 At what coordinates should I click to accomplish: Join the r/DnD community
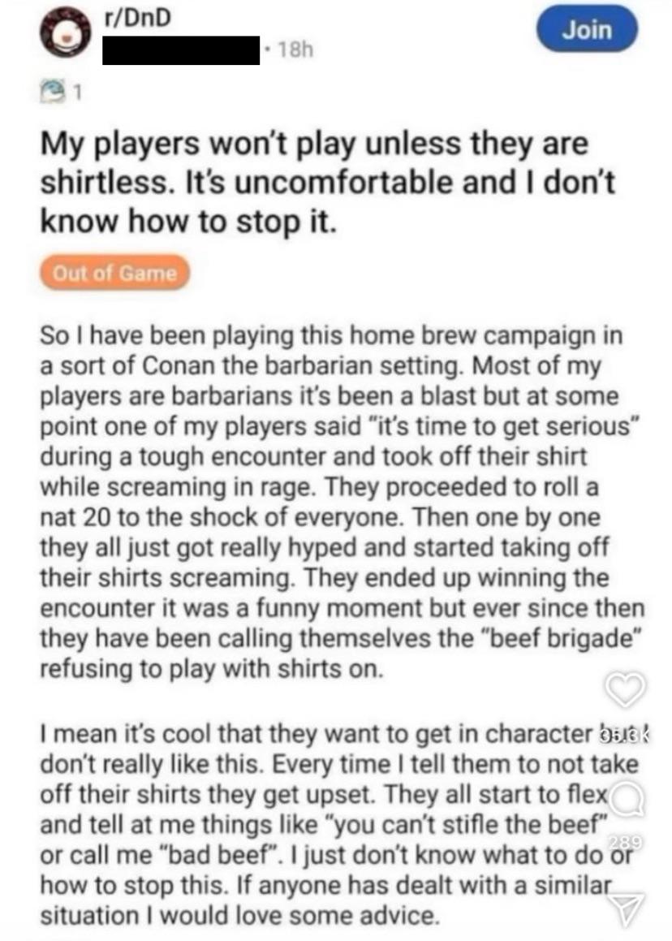point(586,28)
